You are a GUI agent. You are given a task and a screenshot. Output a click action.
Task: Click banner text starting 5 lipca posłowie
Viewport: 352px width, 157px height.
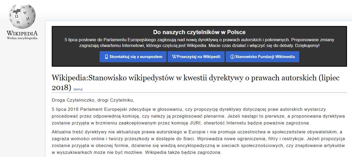pos(199,42)
